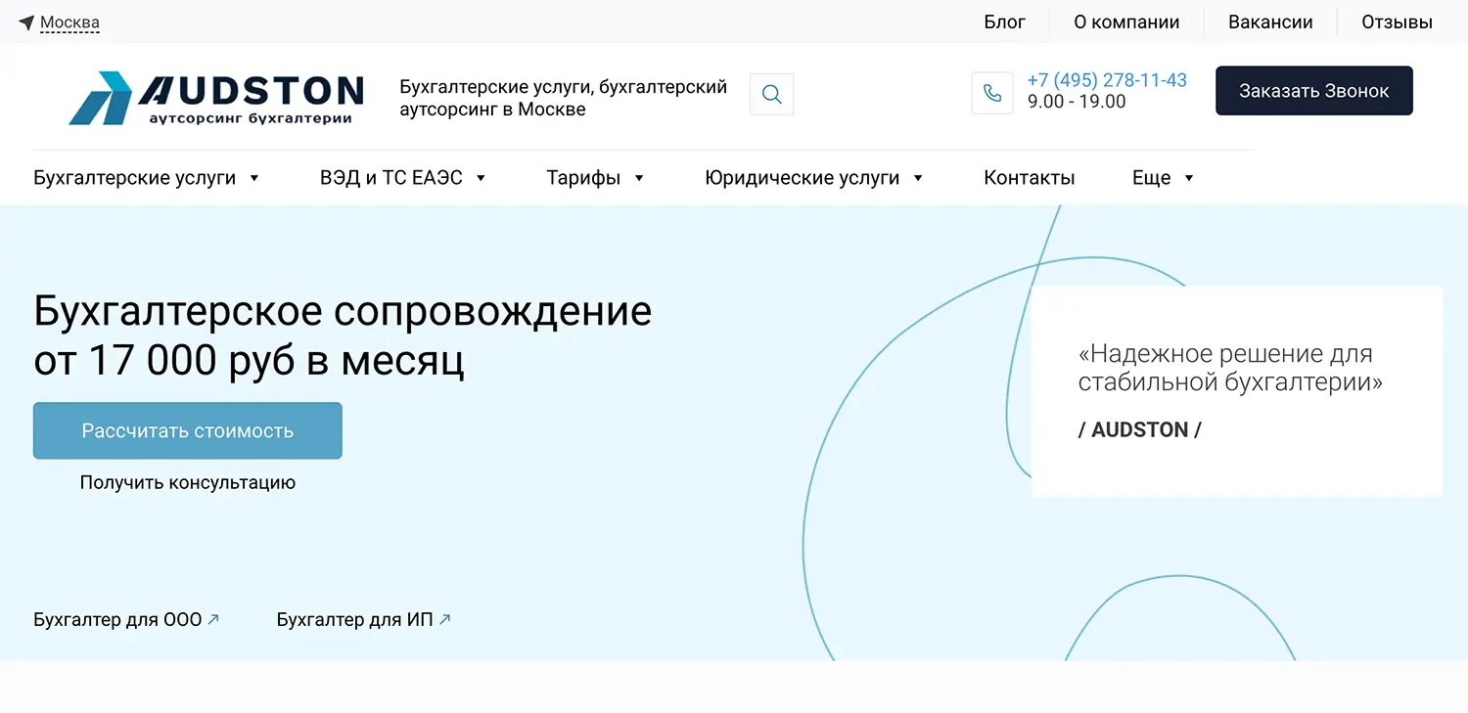Click the phone handset icon
Screen dimensions: 1468x713
click(x=991, y=93)
